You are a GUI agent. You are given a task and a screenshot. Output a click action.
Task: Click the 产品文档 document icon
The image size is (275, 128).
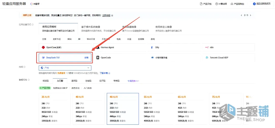coord(201,4)
